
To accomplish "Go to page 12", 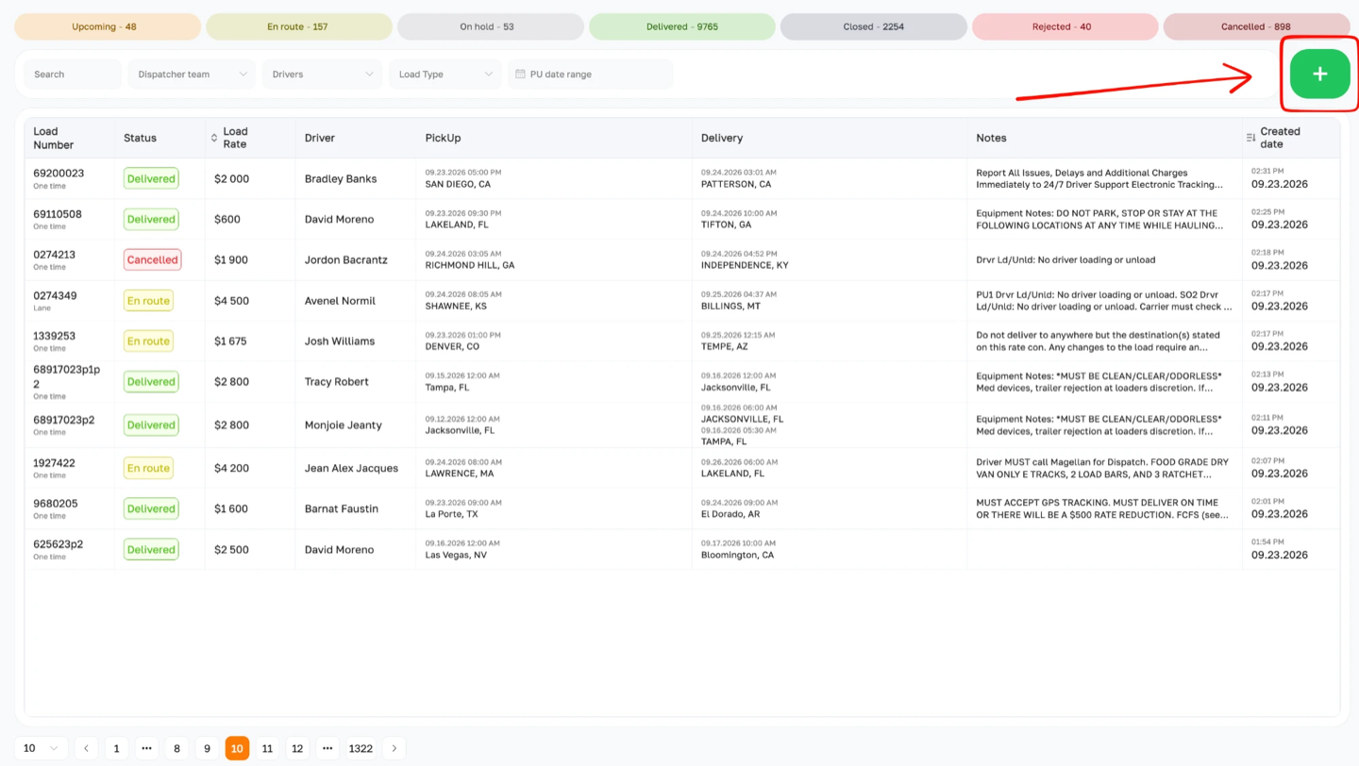I will [297, 748].
